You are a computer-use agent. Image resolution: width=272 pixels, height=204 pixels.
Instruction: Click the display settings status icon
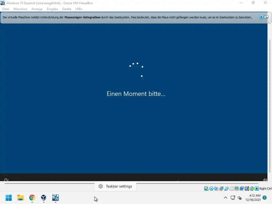pos(237,189)
